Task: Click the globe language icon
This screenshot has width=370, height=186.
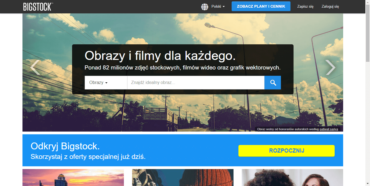Action: (x=205, y=7)
